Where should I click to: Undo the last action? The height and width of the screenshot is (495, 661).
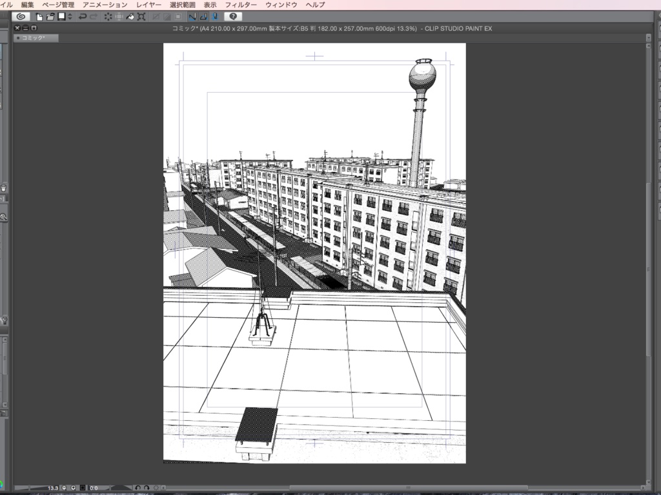[83, 16]
